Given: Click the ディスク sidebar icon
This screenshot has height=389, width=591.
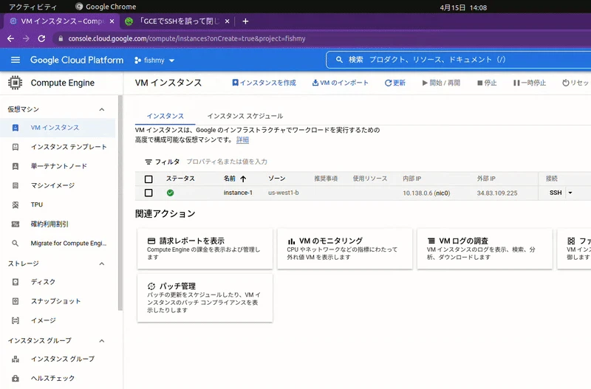Looking at the screenshot, I should (16, 282).
